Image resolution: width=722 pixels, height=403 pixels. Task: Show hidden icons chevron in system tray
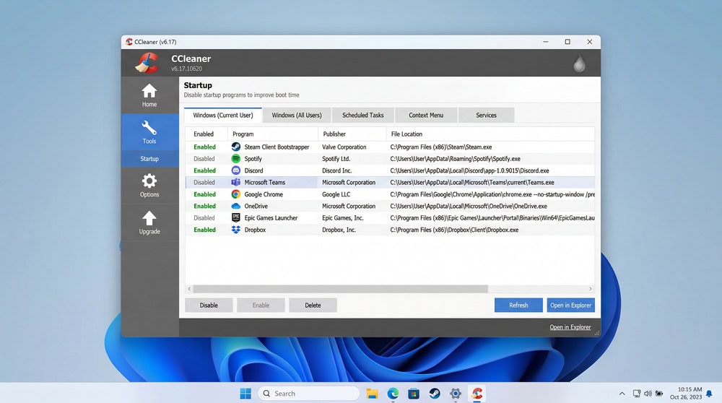(622, 394)
